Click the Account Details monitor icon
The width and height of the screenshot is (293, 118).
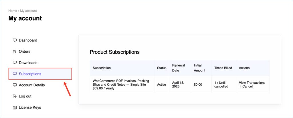coord(15,85)
